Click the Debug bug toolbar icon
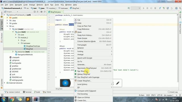 click(x=147, y=8)
